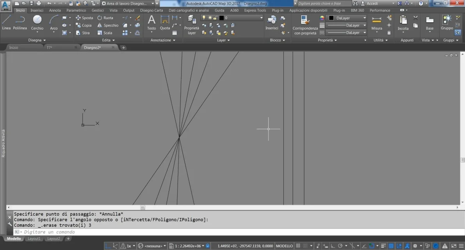Activate the Copia command
The width and height of the screenshot is (465, 250).
pos(84,25)
